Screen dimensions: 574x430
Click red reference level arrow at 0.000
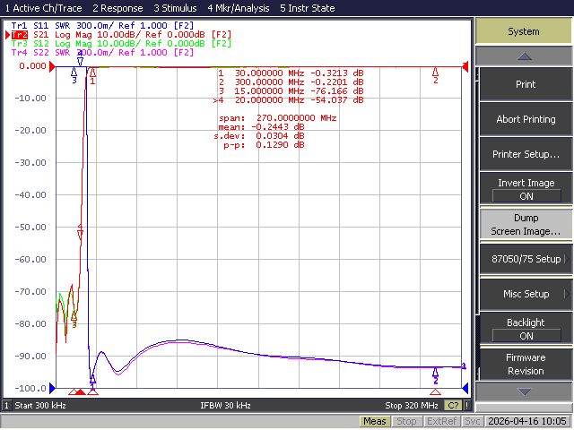tap(52, 66)
